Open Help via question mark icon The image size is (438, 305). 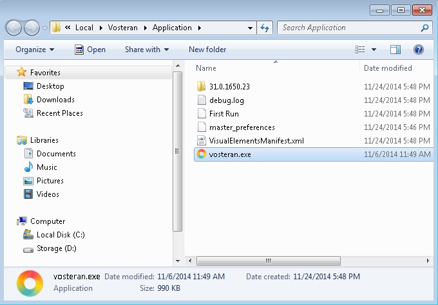[x=419, y=50]
